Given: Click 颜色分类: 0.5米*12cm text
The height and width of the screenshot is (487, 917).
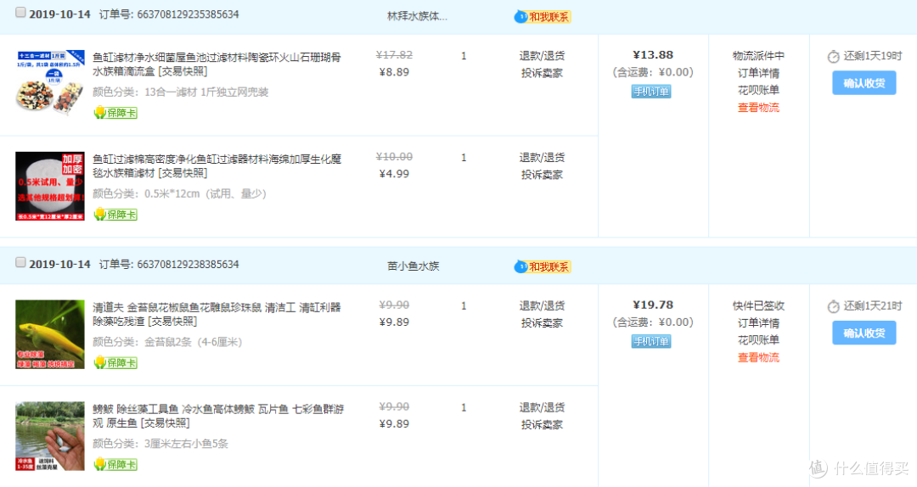Looking at the screenshot, I should (x=179, y=193).
